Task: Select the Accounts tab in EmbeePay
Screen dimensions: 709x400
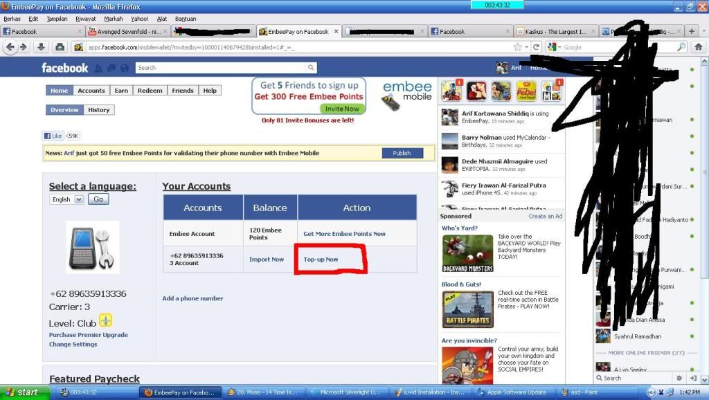Action: (x=91, y=91)
